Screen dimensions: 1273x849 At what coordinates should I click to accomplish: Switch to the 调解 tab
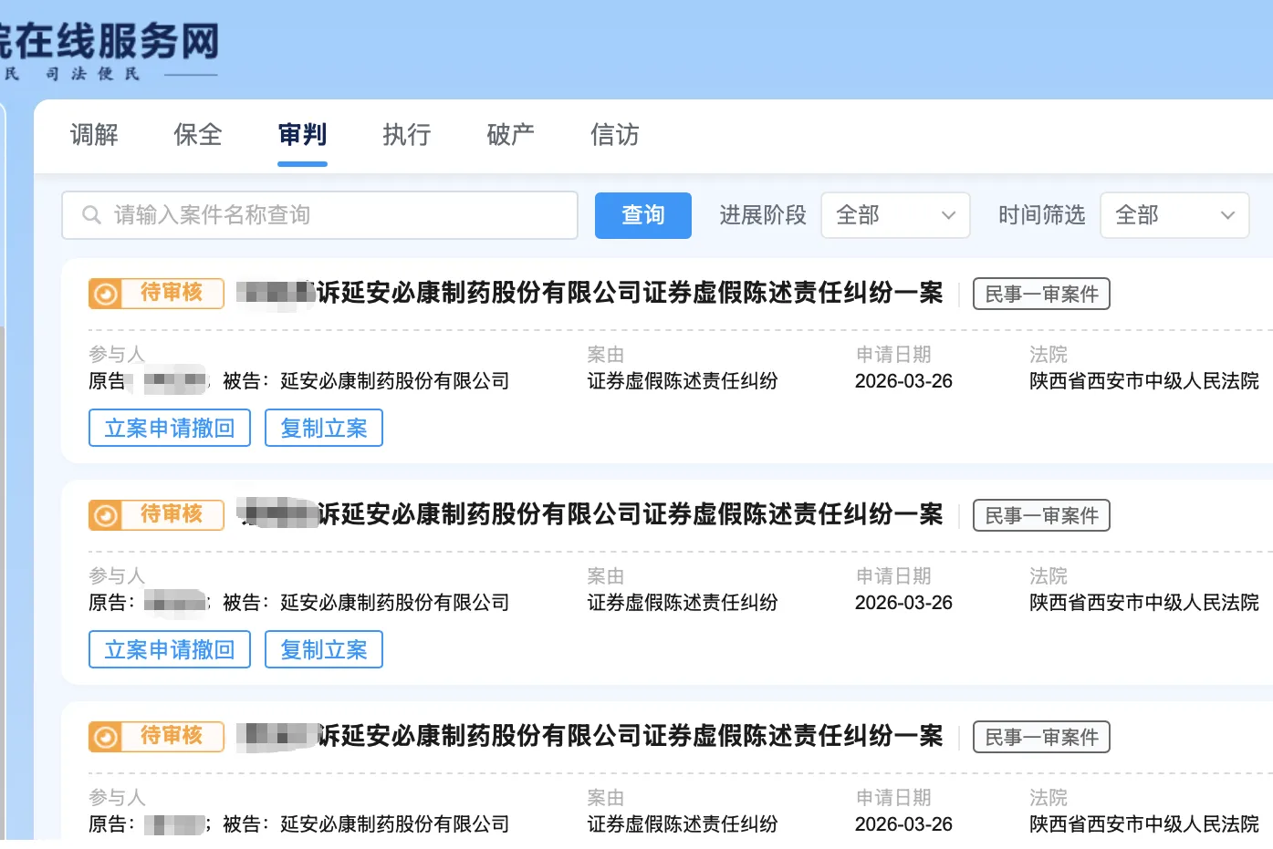tap(93, 135)
